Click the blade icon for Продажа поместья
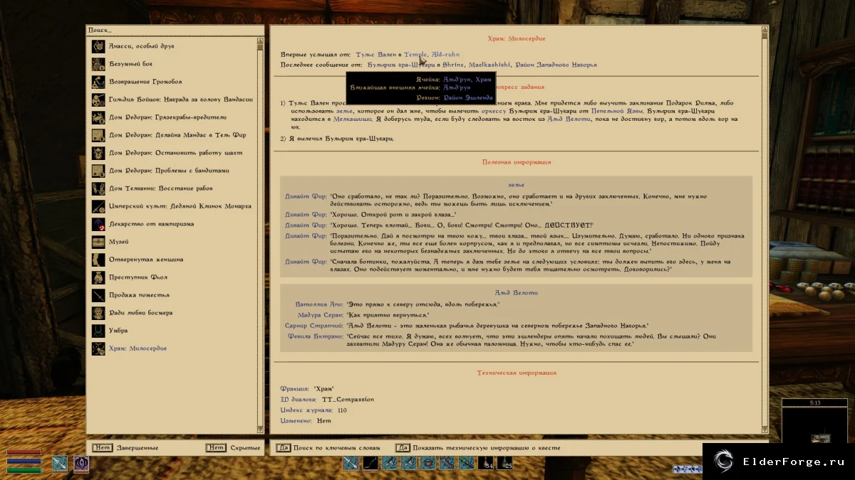 point(98,295)
